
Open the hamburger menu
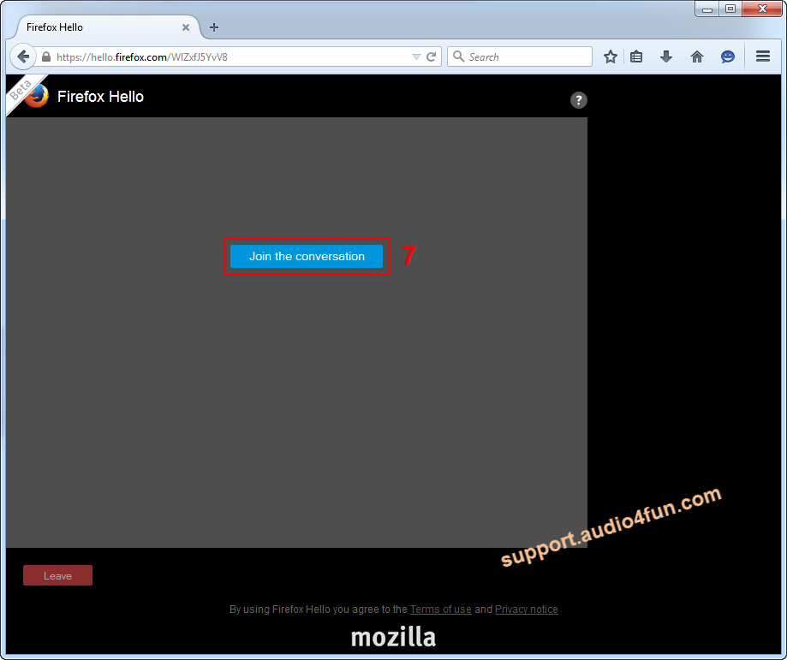pyautogui.click(x=763, y=56)
